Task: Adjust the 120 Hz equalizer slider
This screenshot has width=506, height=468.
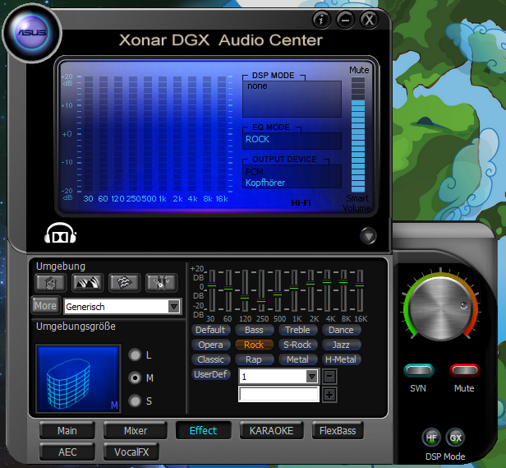Action: [245, 298]
